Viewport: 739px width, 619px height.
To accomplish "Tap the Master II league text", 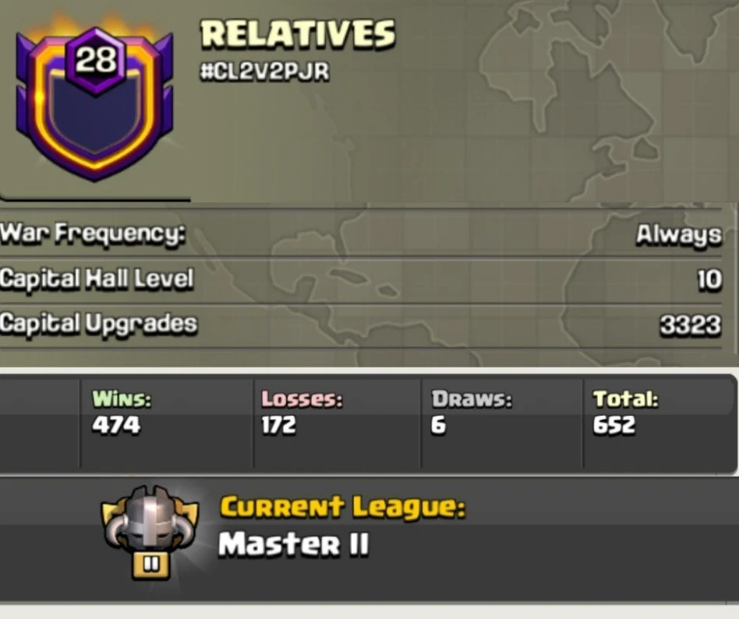I will 293,544.
